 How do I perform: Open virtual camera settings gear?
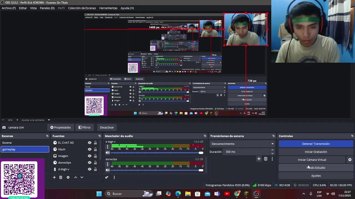tap(350, 160)
